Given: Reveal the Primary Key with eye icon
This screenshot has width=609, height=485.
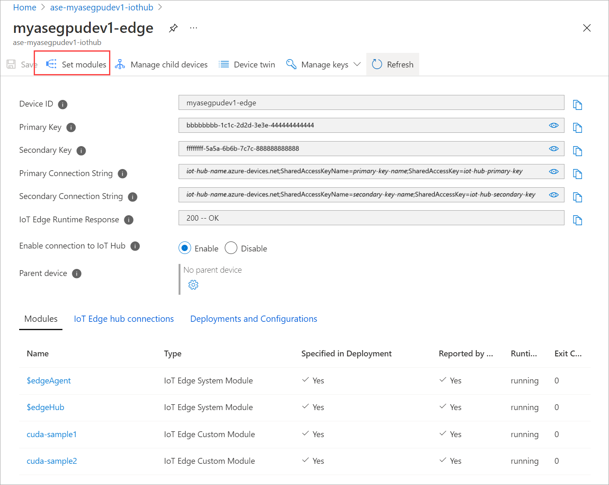Looking at the screenshot, I should 554,125.
